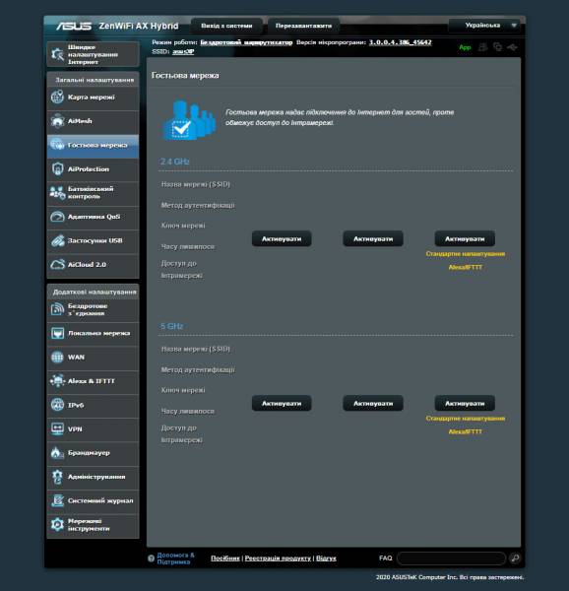Click the ASUS logo in header
Screen dimensions: 569x591
(74, 26)
